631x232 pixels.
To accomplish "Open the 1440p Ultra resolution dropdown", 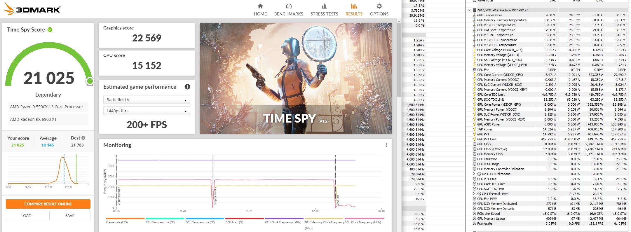I will [x=147, y=111].
